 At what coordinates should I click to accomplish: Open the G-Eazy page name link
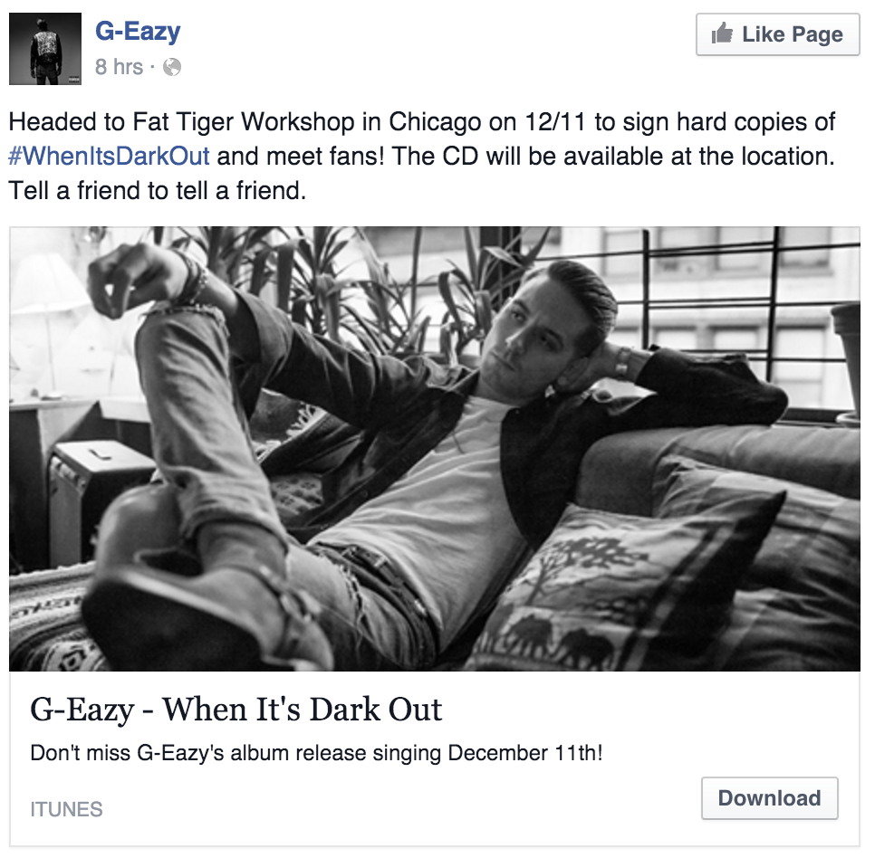138,31
